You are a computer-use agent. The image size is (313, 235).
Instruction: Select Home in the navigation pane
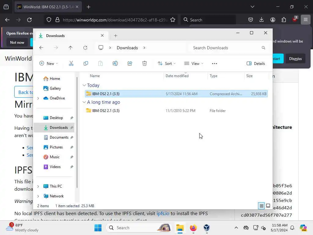coord(52,79)
